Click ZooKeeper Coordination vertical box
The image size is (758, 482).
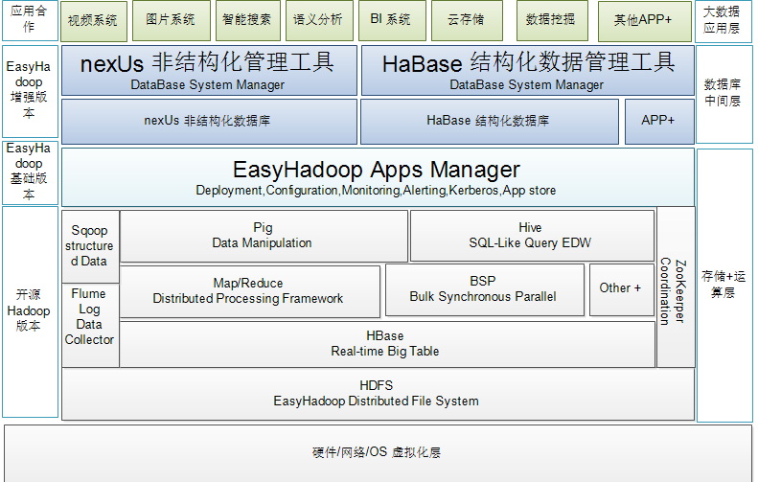pyautogui.click(x=676, y=287)
